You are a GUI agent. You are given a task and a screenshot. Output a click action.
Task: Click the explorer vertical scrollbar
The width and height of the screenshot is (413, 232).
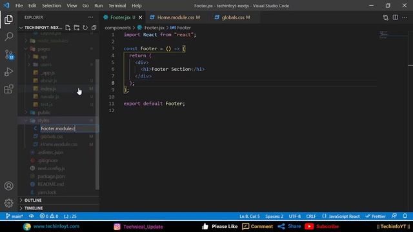pyautogui.click(x=97, y=124)
